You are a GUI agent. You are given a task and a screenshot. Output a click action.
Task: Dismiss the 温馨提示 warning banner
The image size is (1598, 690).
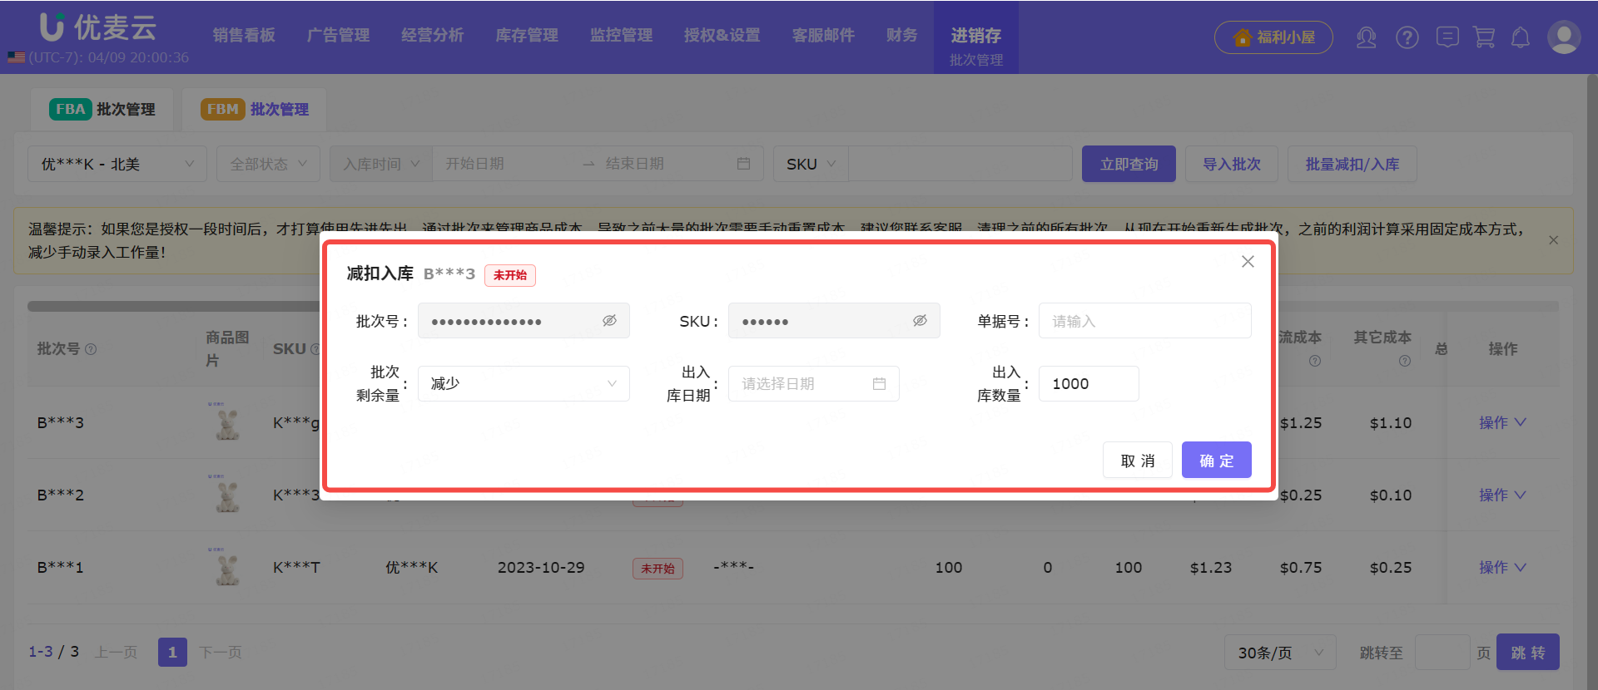1553,240
